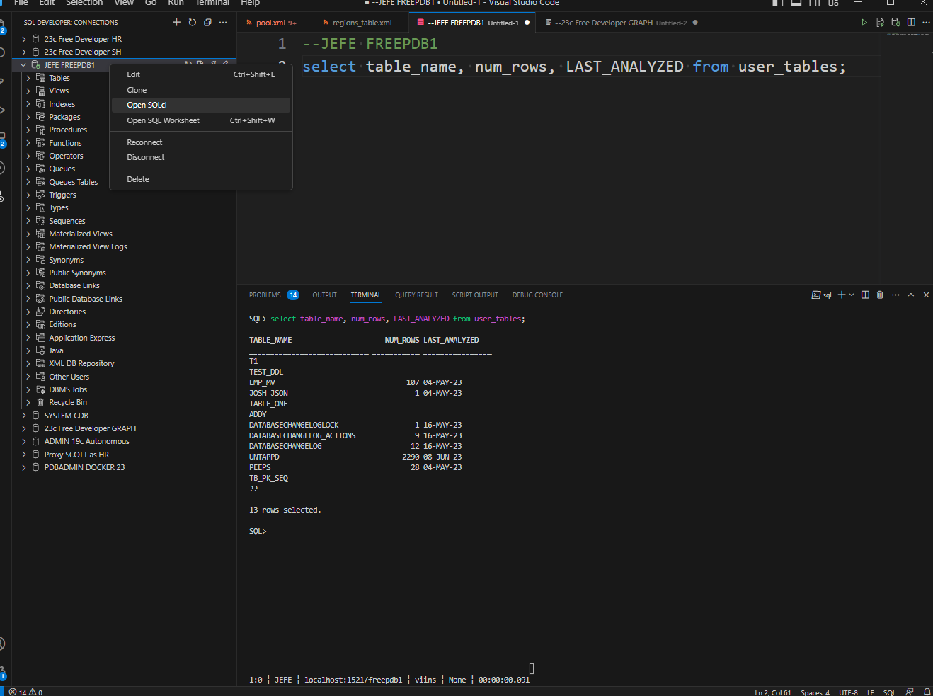Image resolution: width=933 pixels, height=696 pixels.
Task: Split the terminal panel
Action: click(x=865, y=295)
